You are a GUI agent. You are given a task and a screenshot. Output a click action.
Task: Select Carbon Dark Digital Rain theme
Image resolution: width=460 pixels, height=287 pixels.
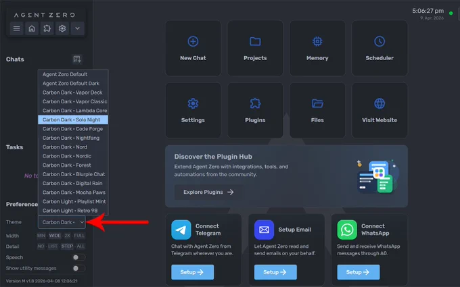[73, 183]
